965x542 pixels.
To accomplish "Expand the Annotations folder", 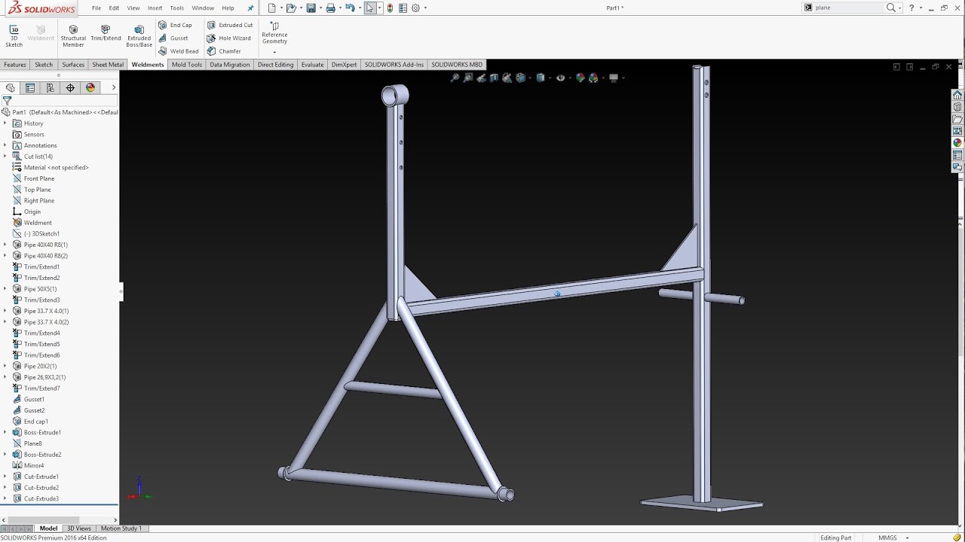I will 5,145.
